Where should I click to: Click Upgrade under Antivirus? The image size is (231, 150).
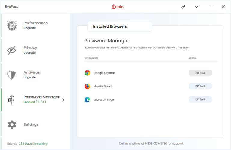coord(29,78)
